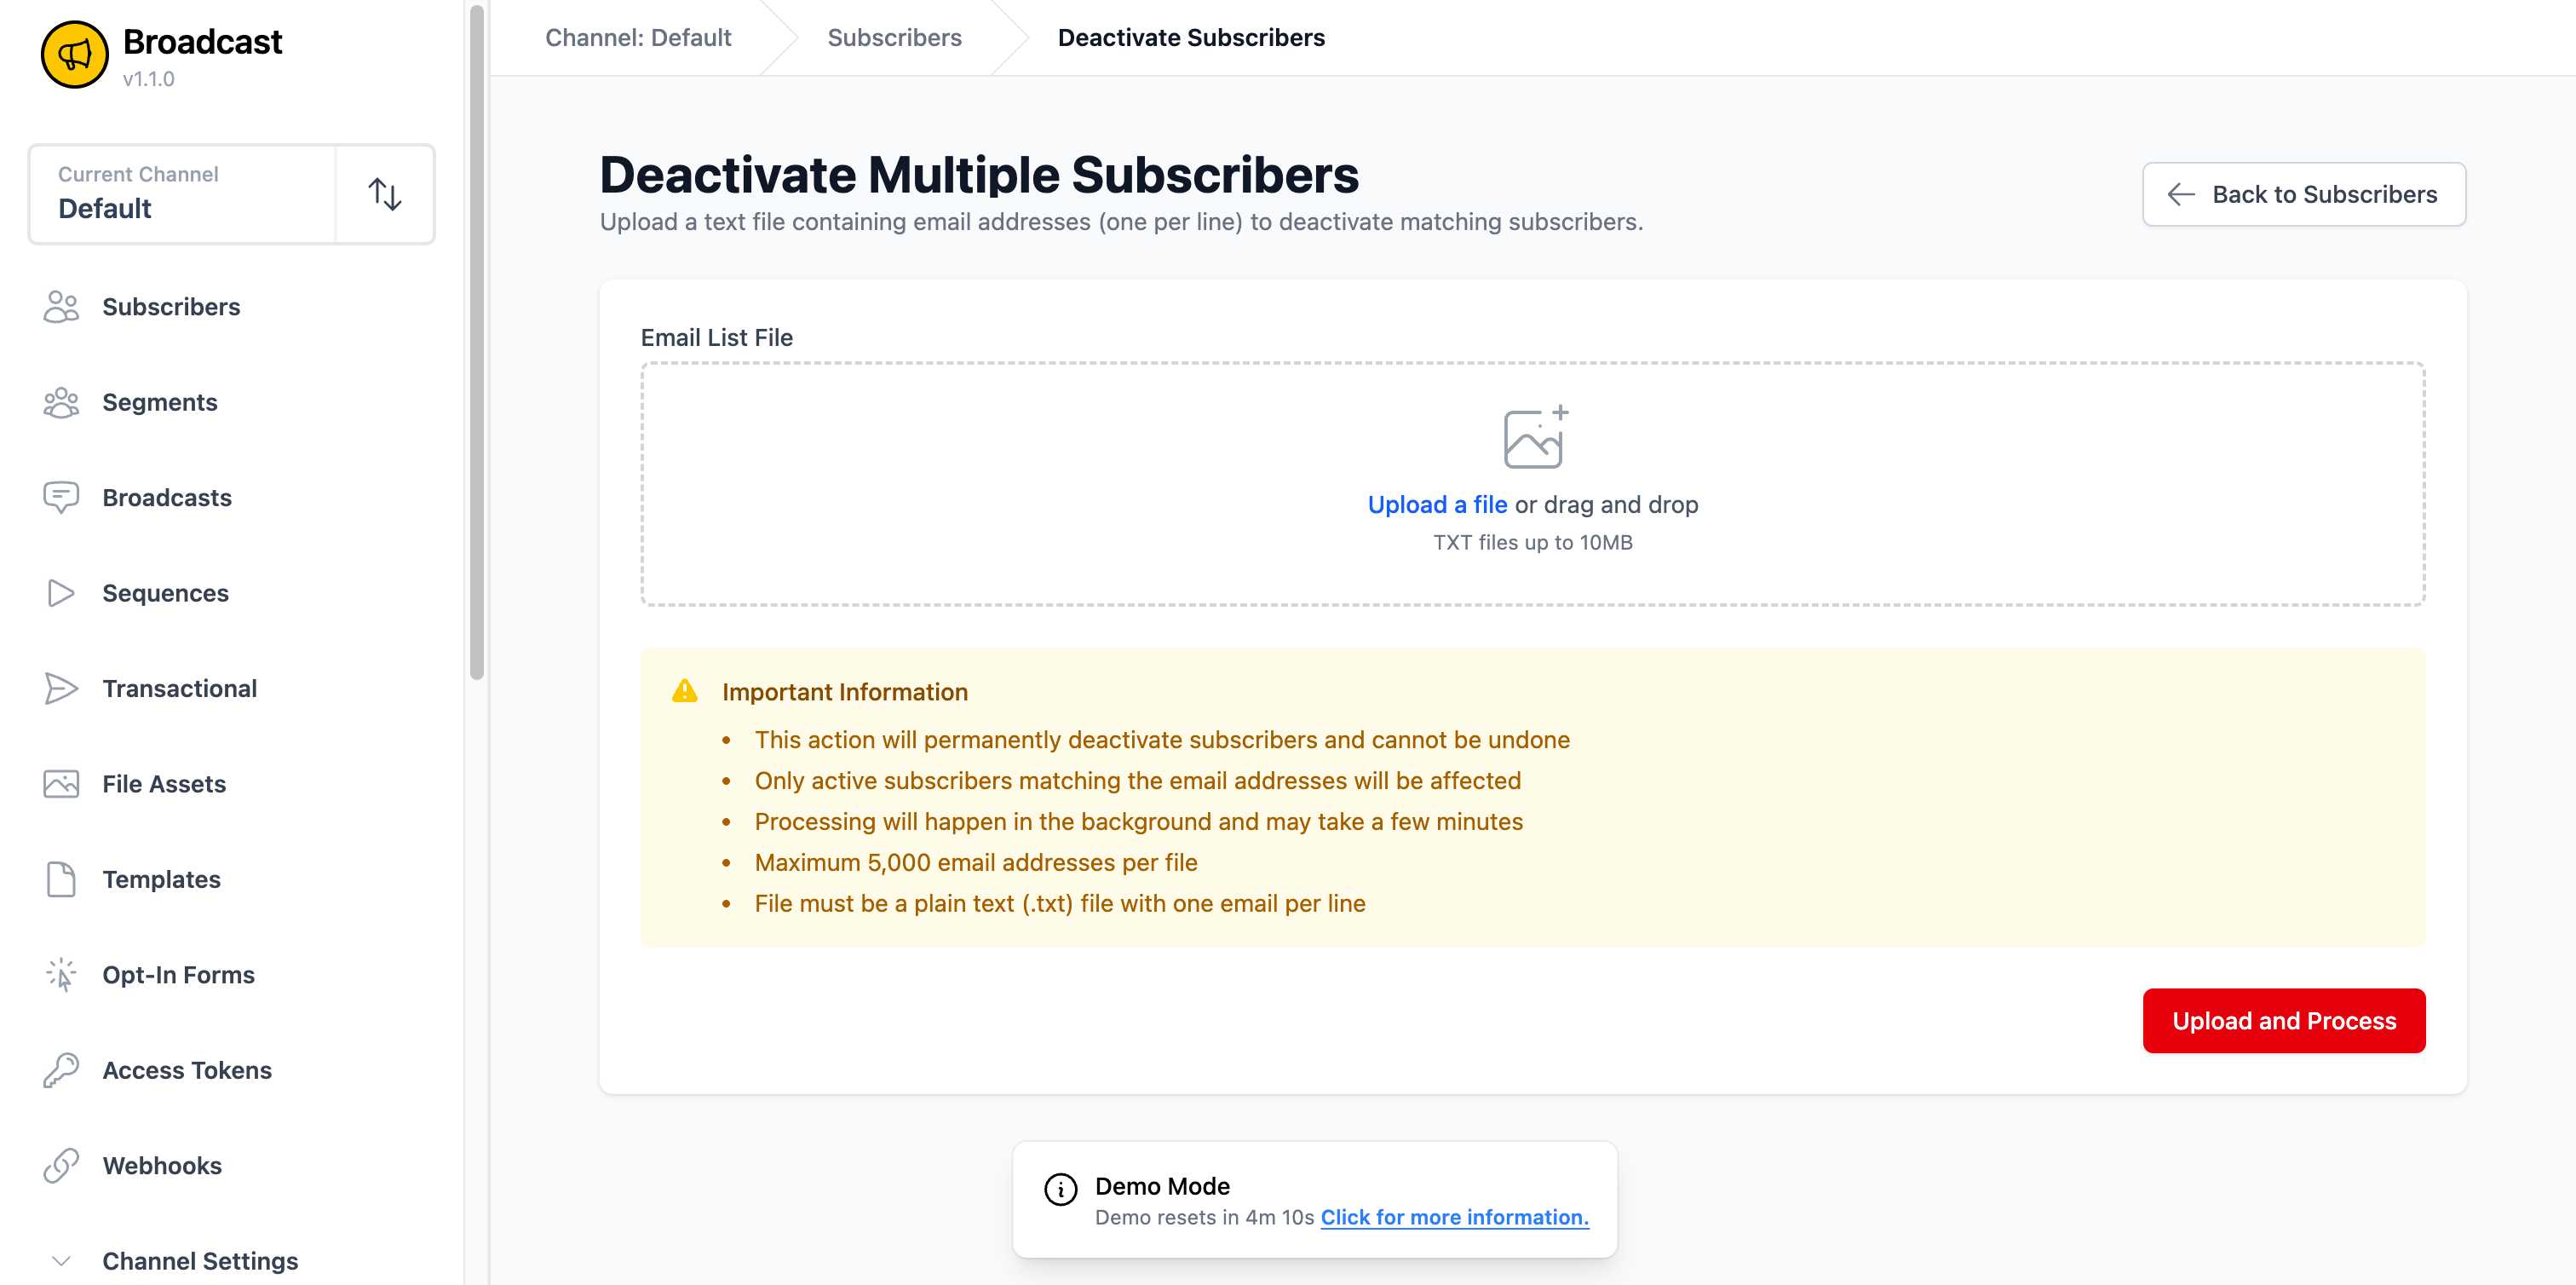Click the 'Important Information' heading
Screen dimensions: 2576x1285
point(845,692)
